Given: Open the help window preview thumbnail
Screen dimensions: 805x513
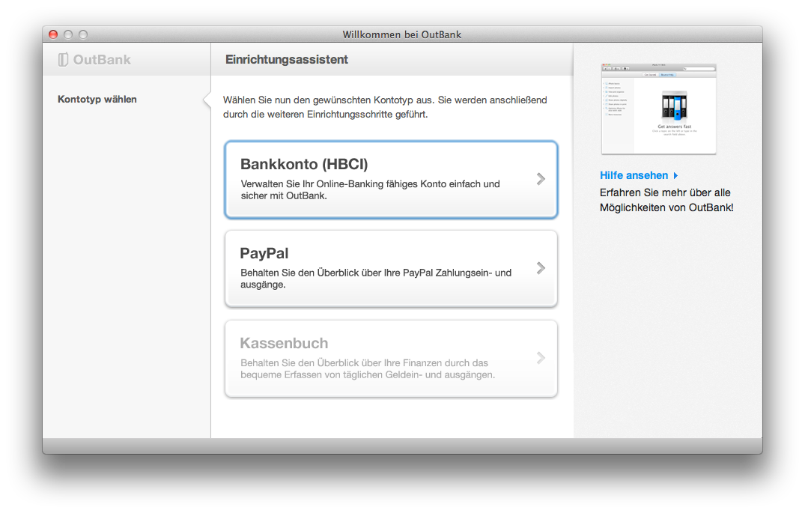Looking at the screenshot, I should 659,109.
